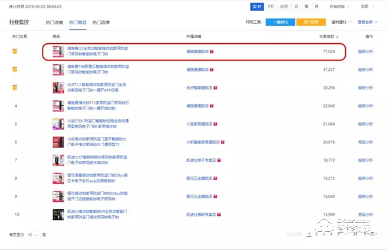Select the 实时 real-time period button

click(x=257, y=6)
